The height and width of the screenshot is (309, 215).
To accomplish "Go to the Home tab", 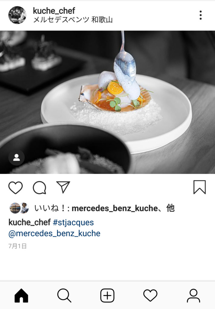I will [x=21, y=295].
